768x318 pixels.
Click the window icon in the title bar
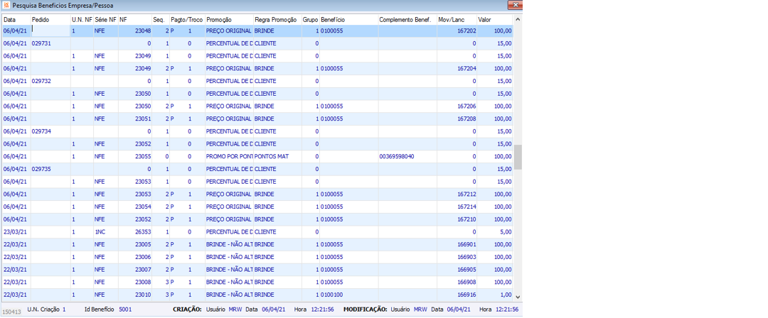pos(6,5)
